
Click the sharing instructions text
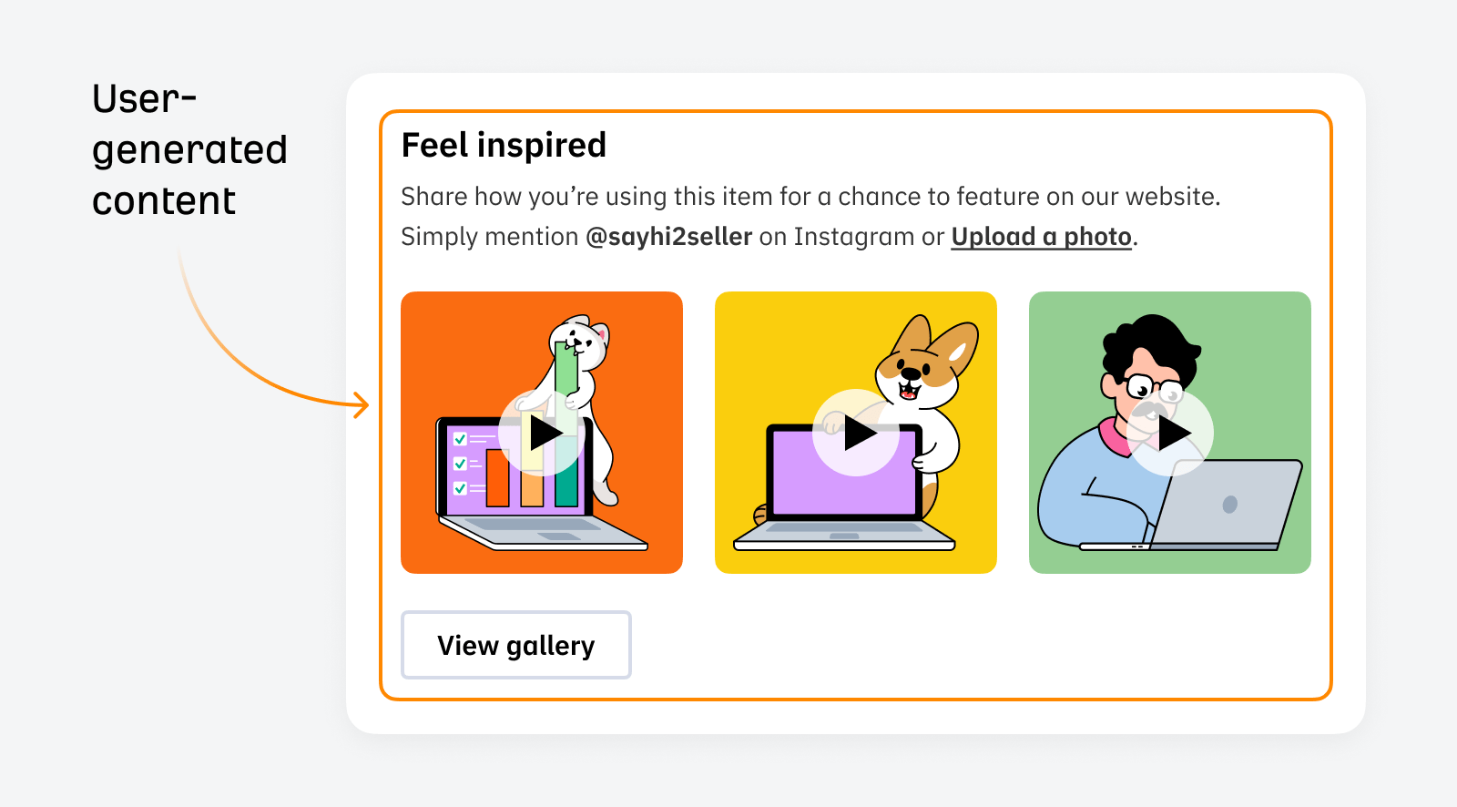coord(810,196)
